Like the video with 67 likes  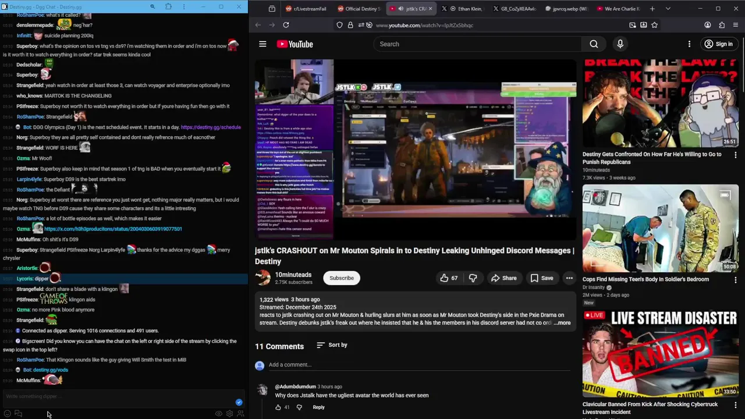pyautogui.click(x=448, y=278)
